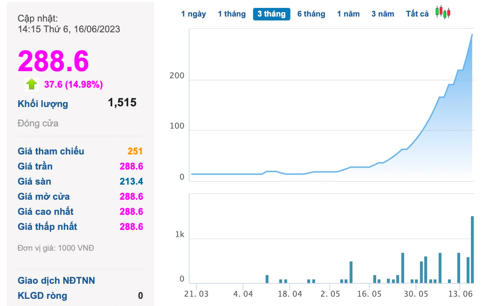
Task: Switch chart to candlestick view icon
Action: click(x=443, y=12)
